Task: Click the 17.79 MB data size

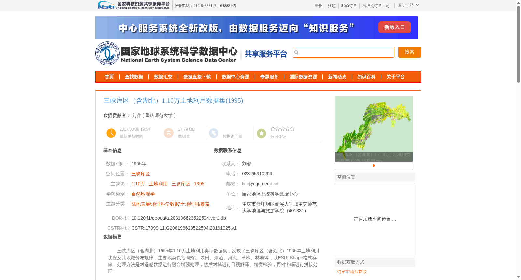Action: 186,129
